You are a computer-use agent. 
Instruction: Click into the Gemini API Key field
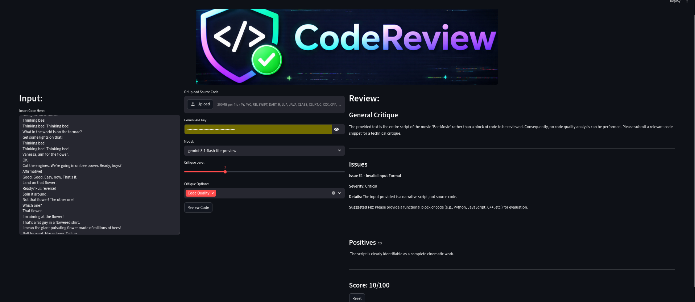pyautogui.click(x=258, y=129)
